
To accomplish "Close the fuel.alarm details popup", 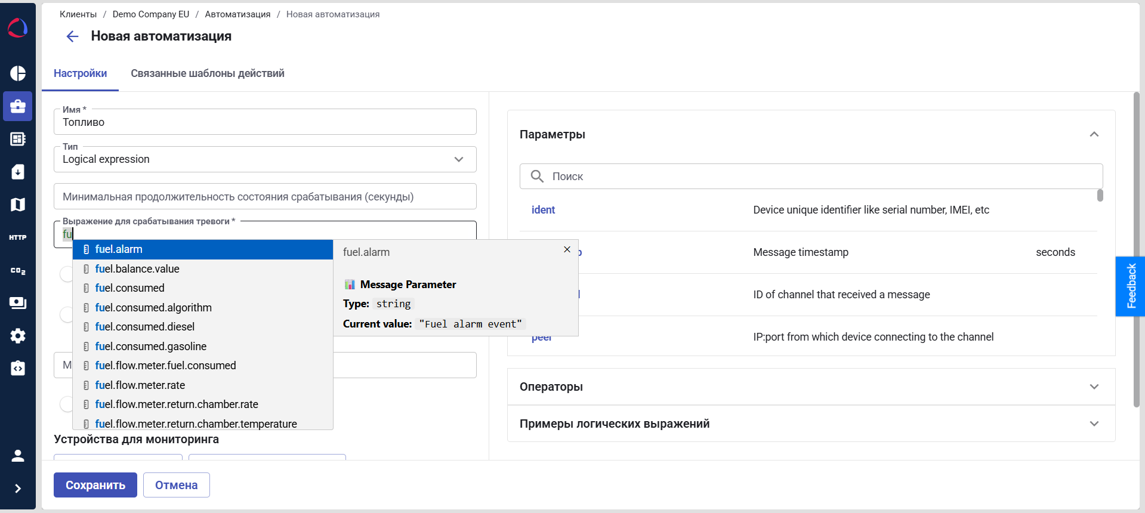I will 567,249.
